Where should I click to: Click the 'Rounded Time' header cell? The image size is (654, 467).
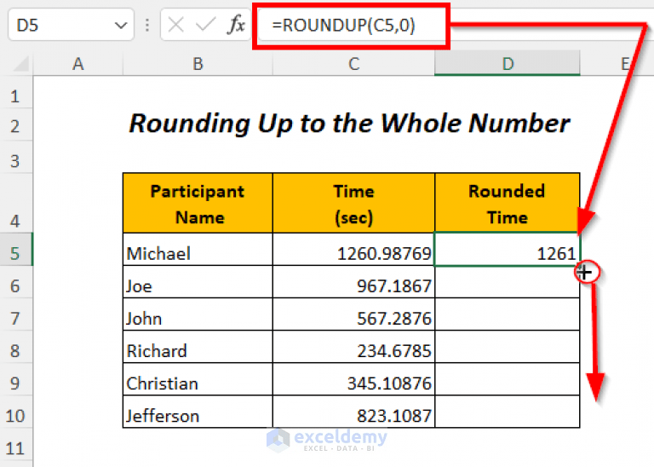pos(508,203)
